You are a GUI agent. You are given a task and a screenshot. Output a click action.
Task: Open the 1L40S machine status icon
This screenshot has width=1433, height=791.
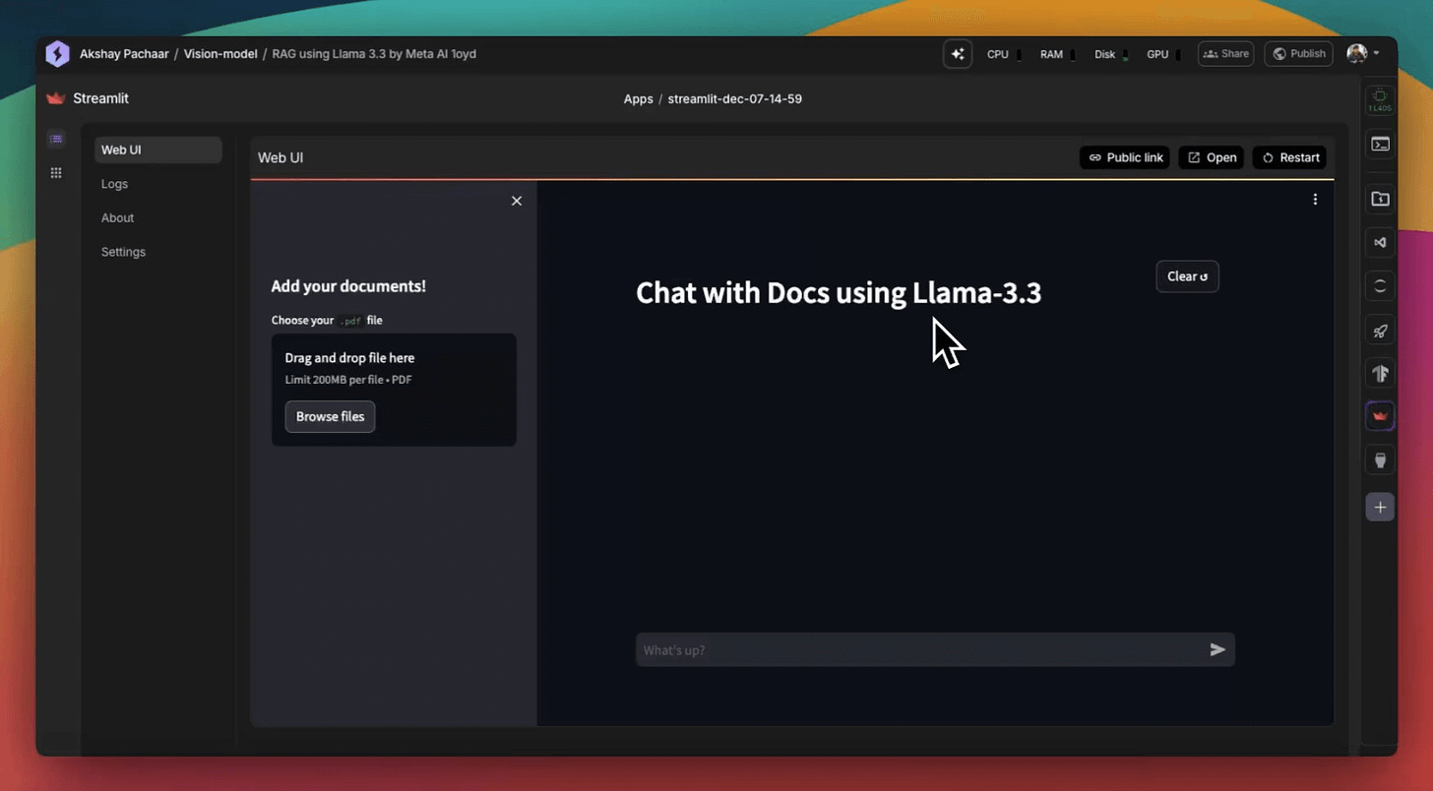pos(1380,98)
